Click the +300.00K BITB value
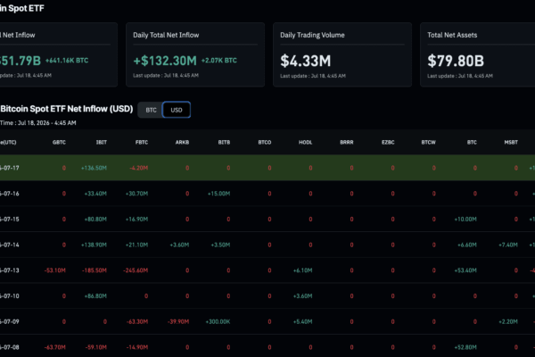This screenshot has width=535, height=357. pos(218,321)
